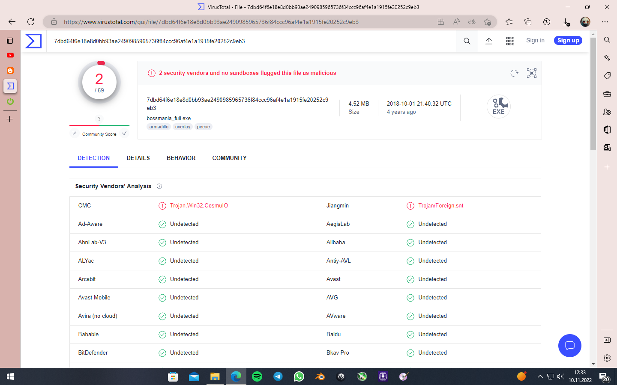Open browser Settings and more menu
Screen dimensions: 617x385
pos(605,22)
